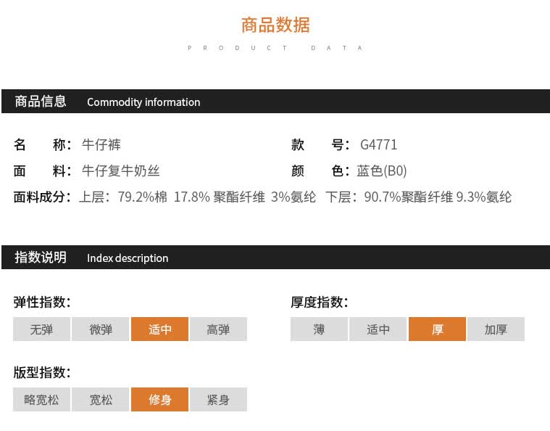The image size is (550, 431).
Task: Click the 指数说明 section header
Action: click(41, 257)
